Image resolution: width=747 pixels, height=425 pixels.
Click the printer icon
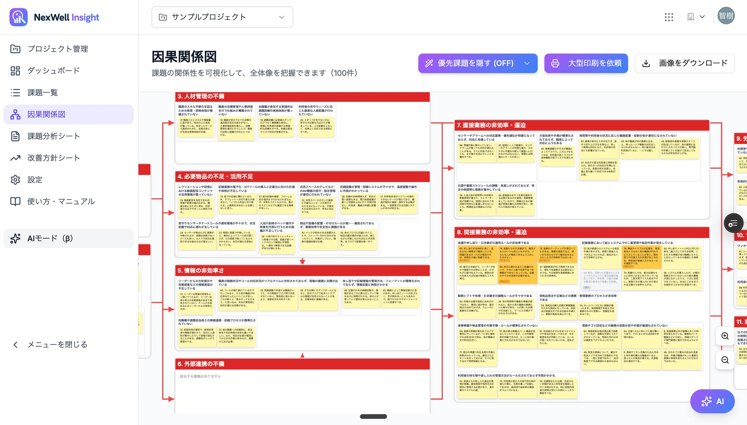click(555, 63)
